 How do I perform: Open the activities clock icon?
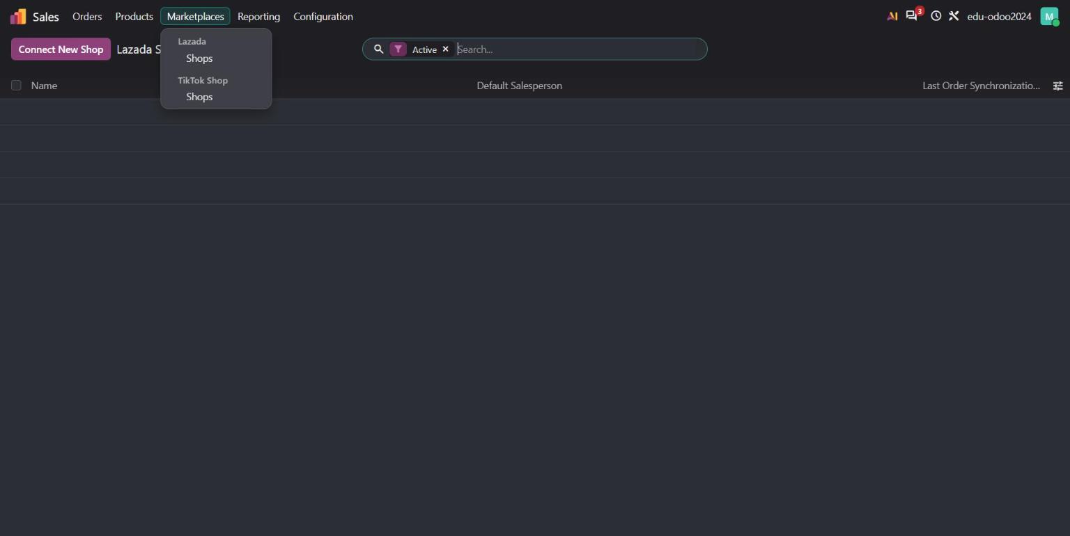(936, 16)
